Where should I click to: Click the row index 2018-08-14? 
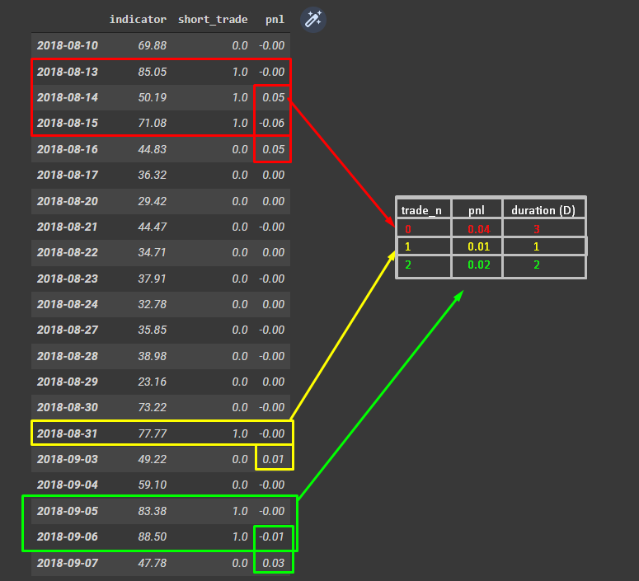coord(68,97)
